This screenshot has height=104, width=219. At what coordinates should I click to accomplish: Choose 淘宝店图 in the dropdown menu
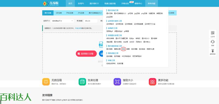click(x=109, y=42)
